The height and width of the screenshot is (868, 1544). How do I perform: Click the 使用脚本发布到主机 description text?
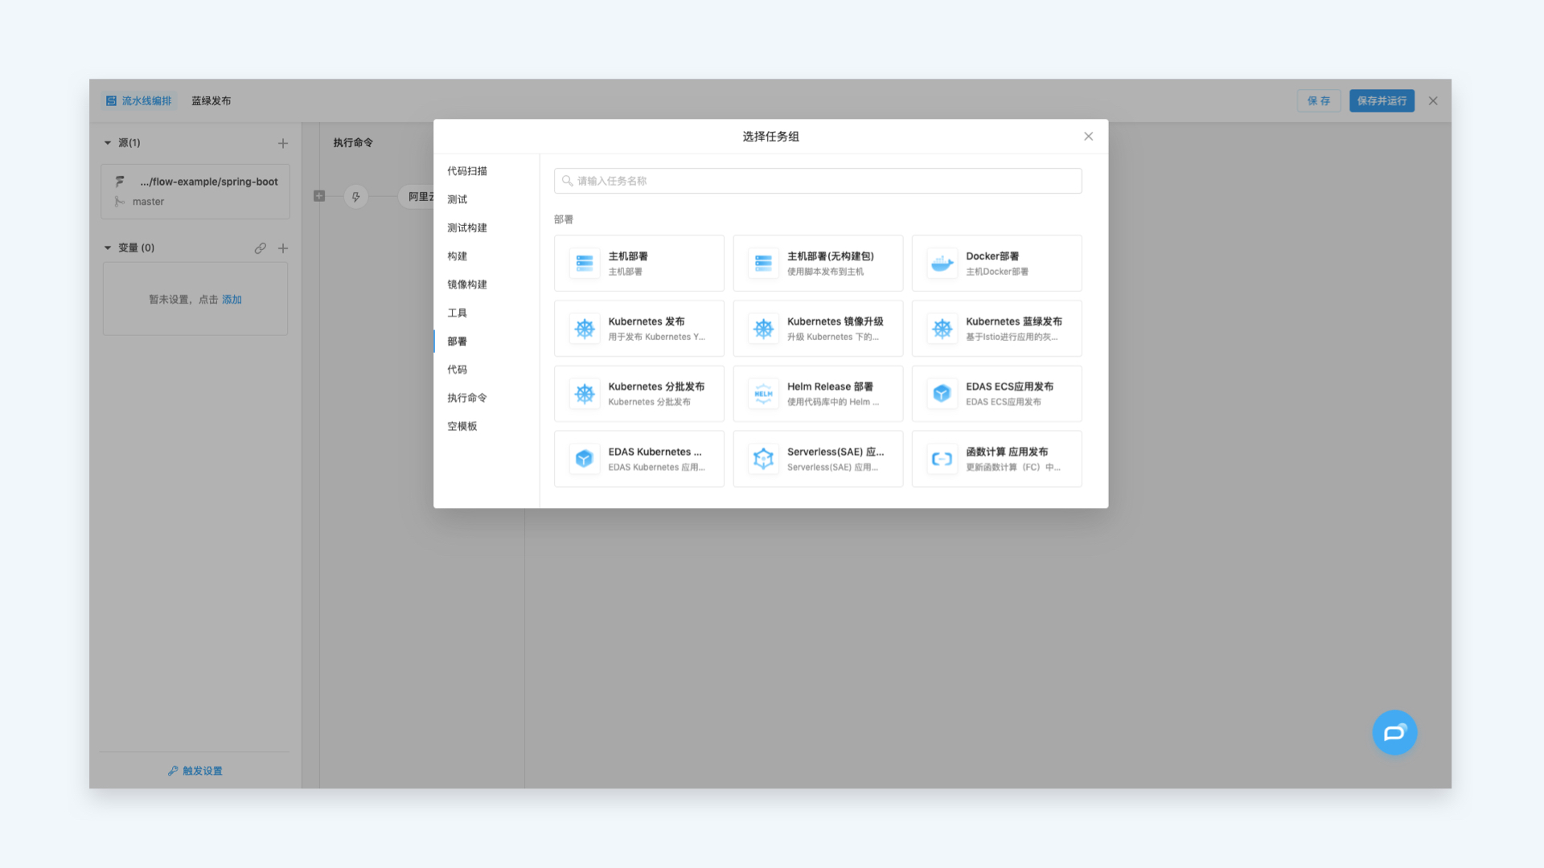tap(825, 271)
